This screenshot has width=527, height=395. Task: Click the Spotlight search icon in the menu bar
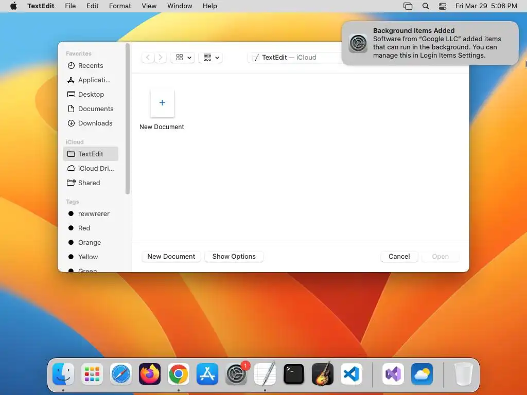coord(426,6)
